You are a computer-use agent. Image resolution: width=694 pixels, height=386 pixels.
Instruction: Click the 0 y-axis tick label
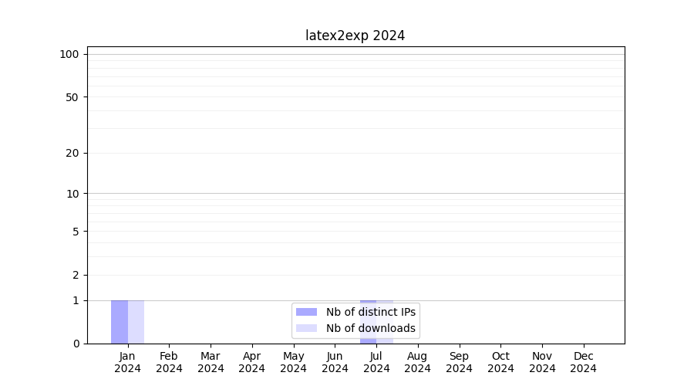click(x=76, y=344)
